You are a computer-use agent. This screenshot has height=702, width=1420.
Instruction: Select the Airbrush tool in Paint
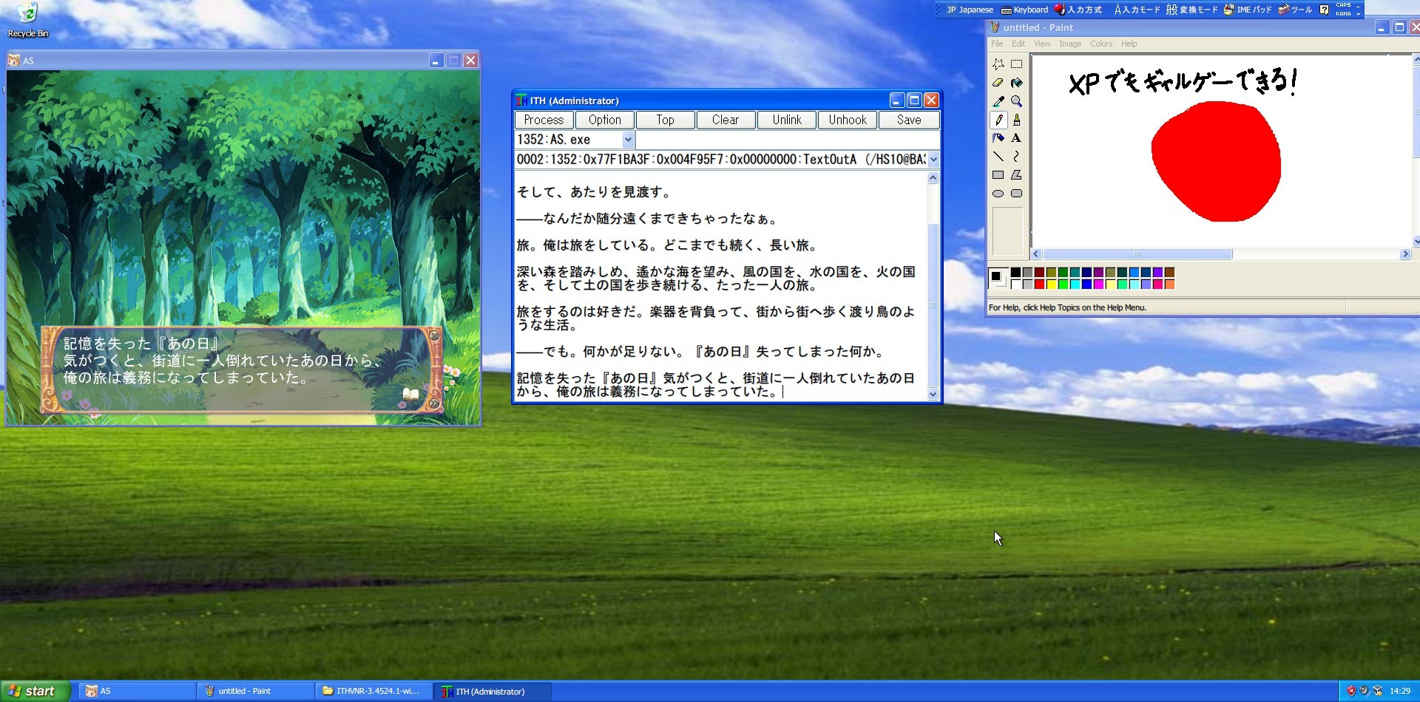(x=998, y=138)
